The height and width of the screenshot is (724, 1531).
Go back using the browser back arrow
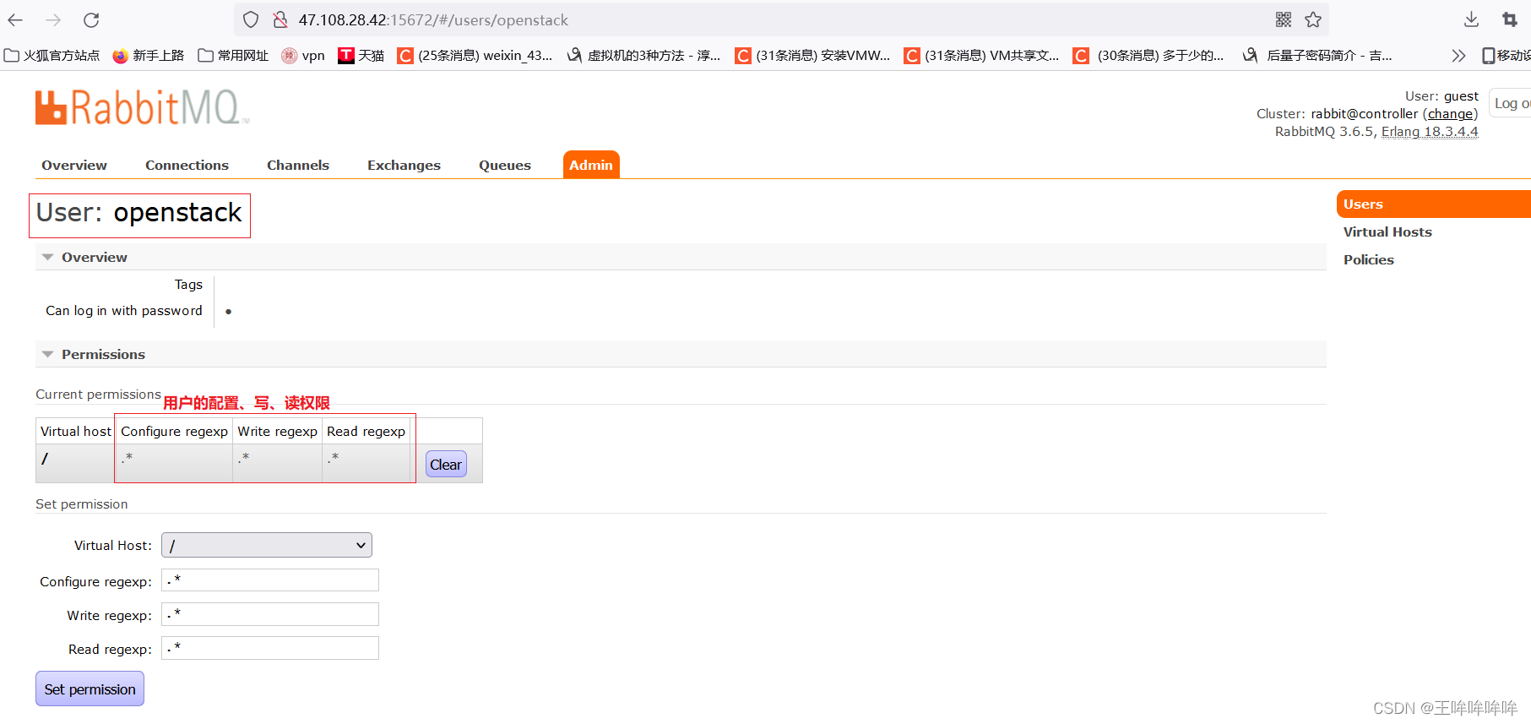(15, 19)
